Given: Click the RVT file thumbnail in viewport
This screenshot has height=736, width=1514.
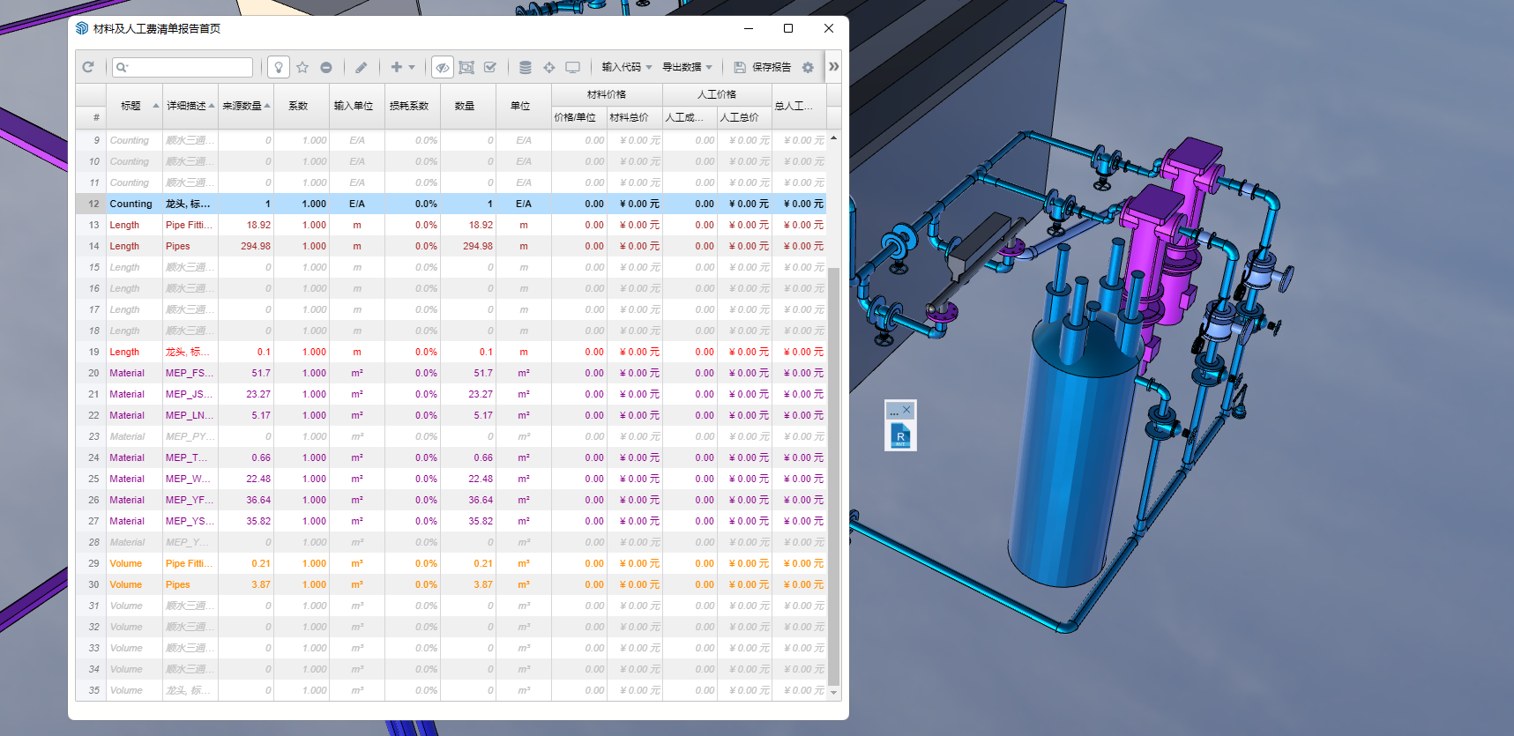Looking at the screenshot, I should coord(900,435).
